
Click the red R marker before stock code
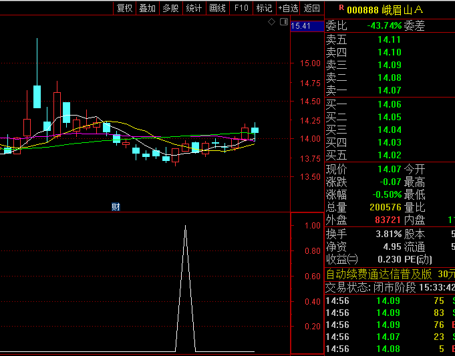[x=341, y=8]
